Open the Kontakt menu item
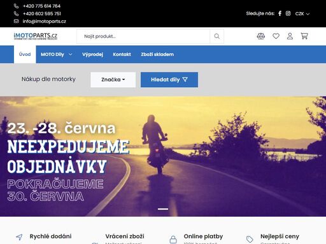Screen dimensions: 326x244 (122, 55)
